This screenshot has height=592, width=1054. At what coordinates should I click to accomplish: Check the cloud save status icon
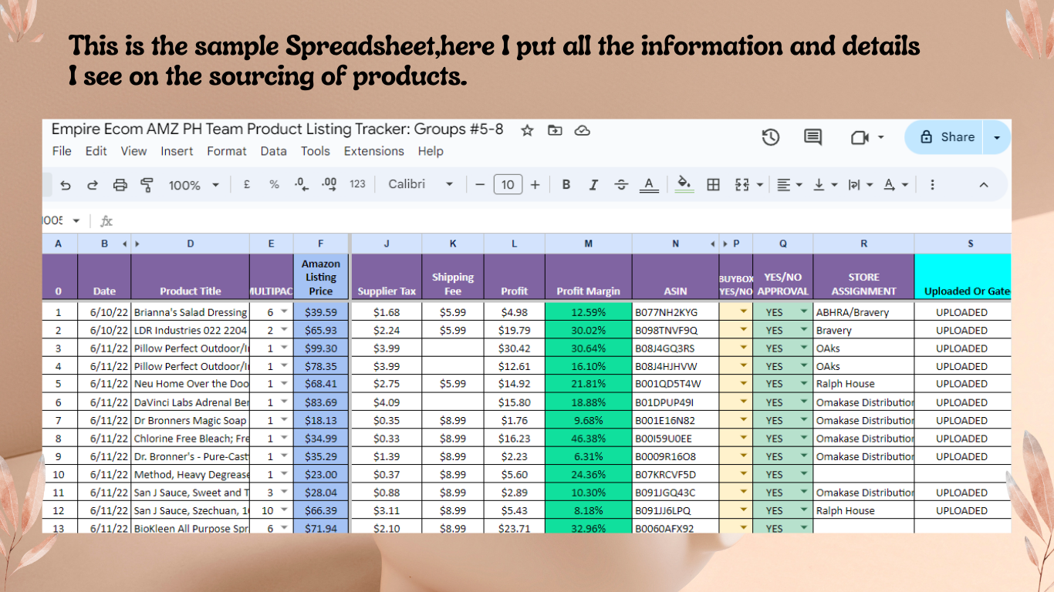(x=583, y=130)
